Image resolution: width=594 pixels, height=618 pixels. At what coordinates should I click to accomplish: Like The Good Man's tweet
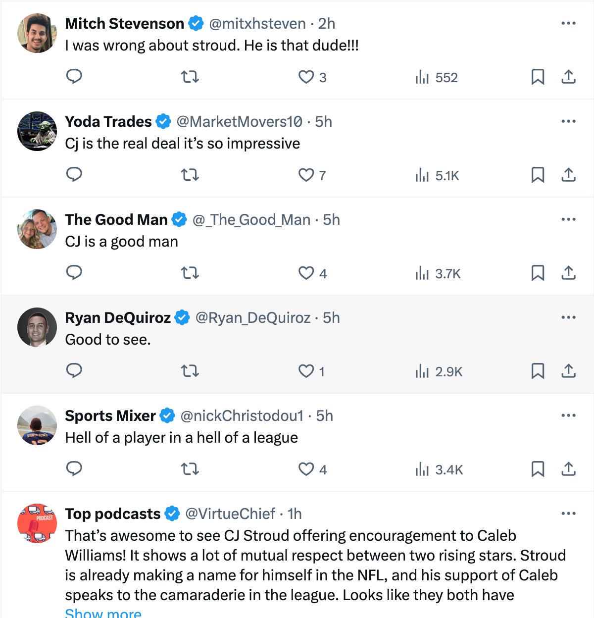pos(306,273)
